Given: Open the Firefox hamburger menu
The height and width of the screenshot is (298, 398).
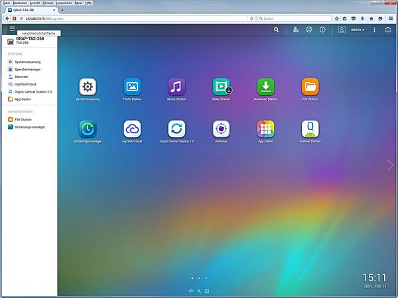Looking at the screenshot, I should [x=391, y=19].
